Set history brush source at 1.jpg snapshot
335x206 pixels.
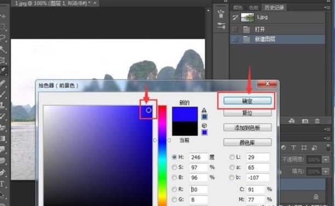click(x=235, y=18)
